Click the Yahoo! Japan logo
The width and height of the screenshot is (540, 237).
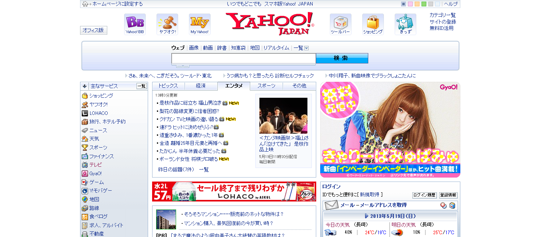click(270, 24)
